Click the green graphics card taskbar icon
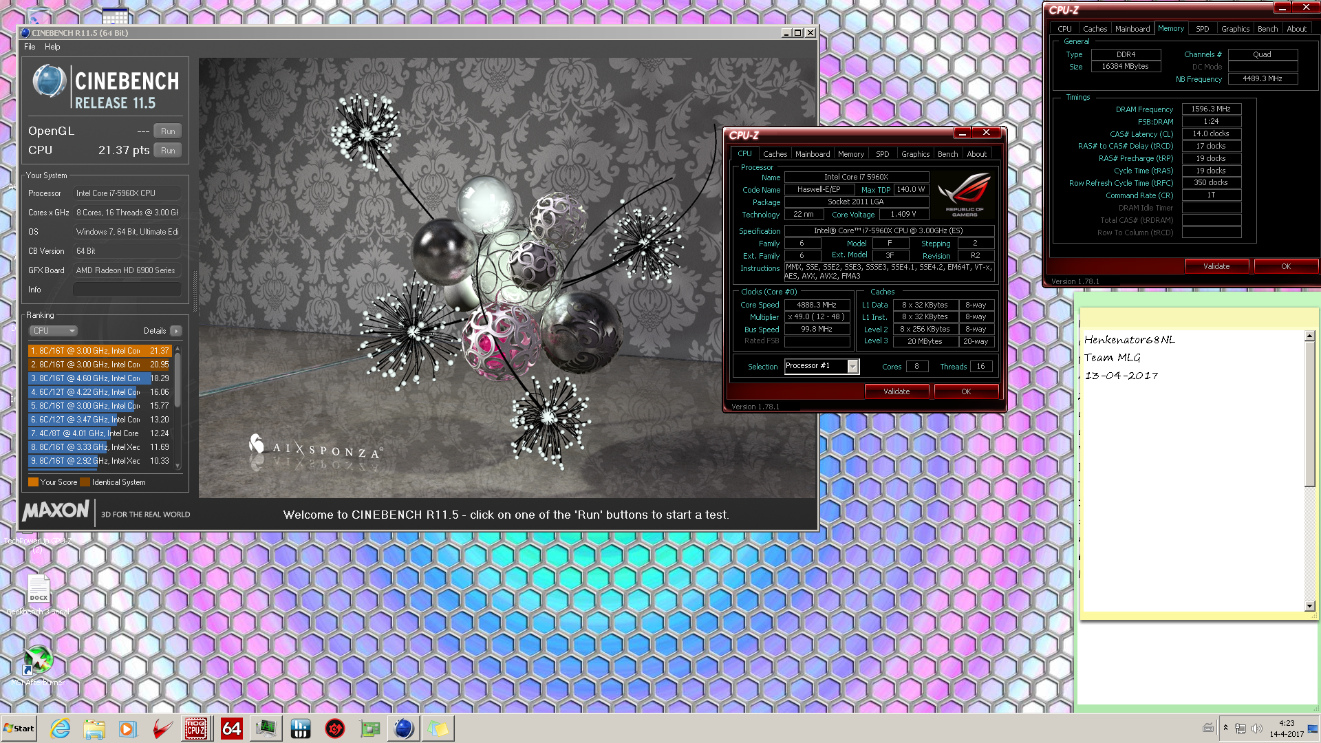Screen dimensions: 1321x743 [x=369, y=729]
